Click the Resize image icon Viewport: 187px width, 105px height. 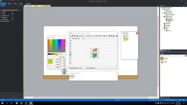106,36
